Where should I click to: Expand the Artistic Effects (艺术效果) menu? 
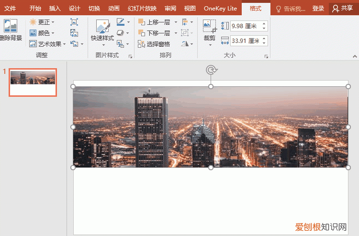point(48,44)
